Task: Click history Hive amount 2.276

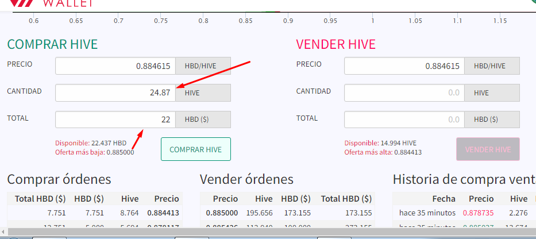Action: click(x=519, y=213)
